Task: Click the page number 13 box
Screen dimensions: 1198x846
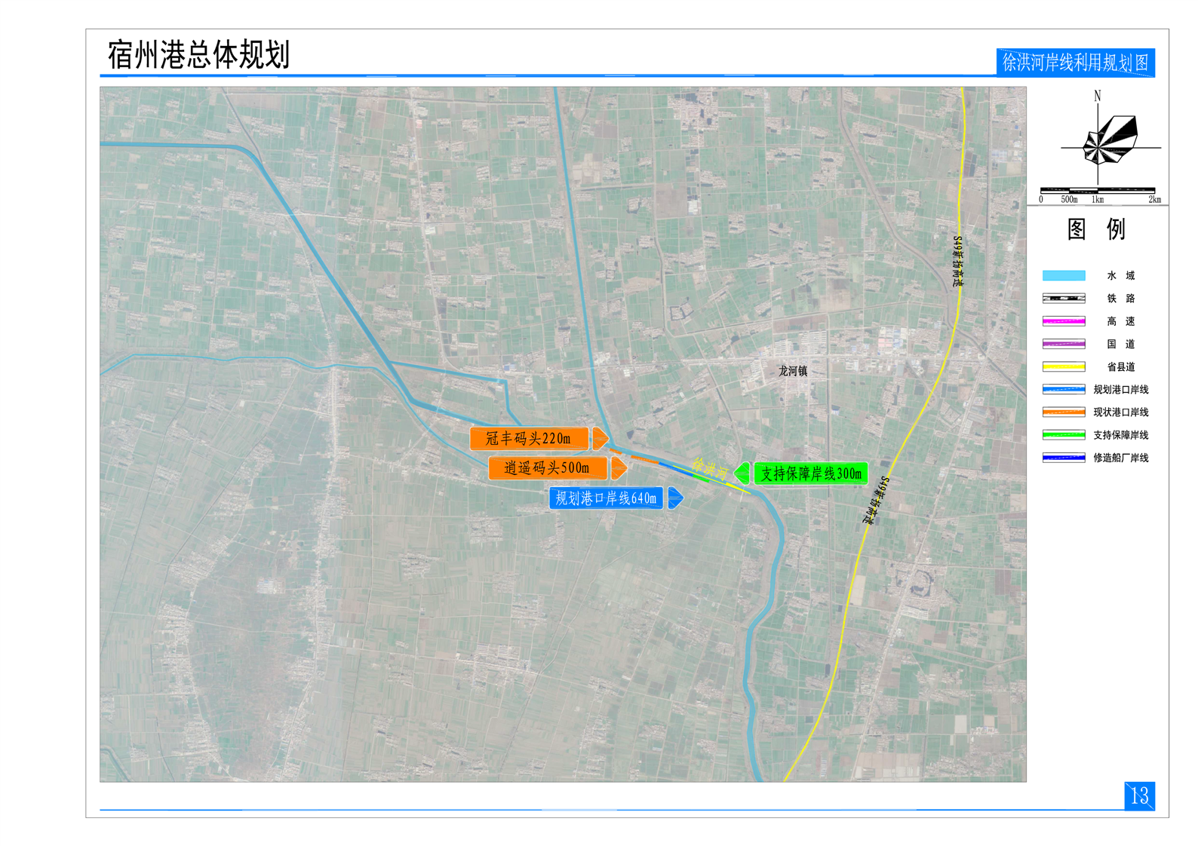Action: pos(1138,795)
